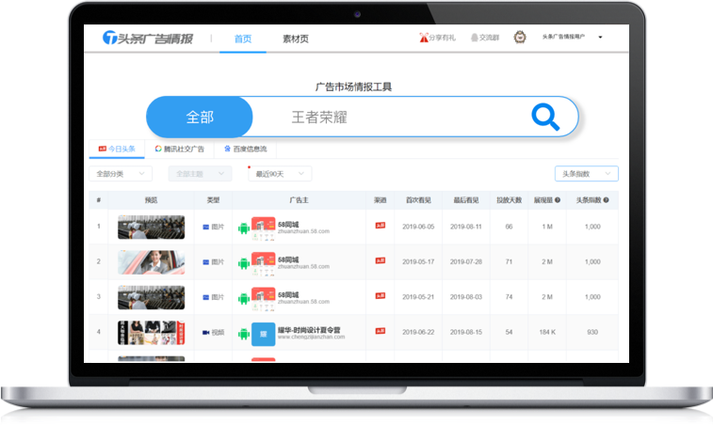This screenshot has height=425, width=713.
Task: Open row 2 preview thumbnail
Action: coord(151,262)
